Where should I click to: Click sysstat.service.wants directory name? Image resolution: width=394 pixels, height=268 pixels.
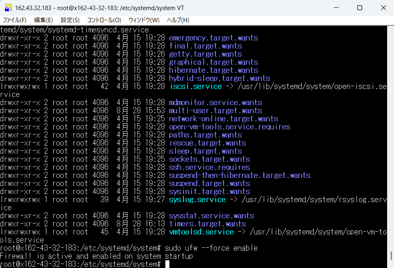[x=211, y=215]
